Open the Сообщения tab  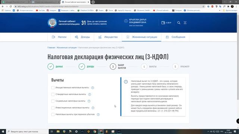click(175, 37)
